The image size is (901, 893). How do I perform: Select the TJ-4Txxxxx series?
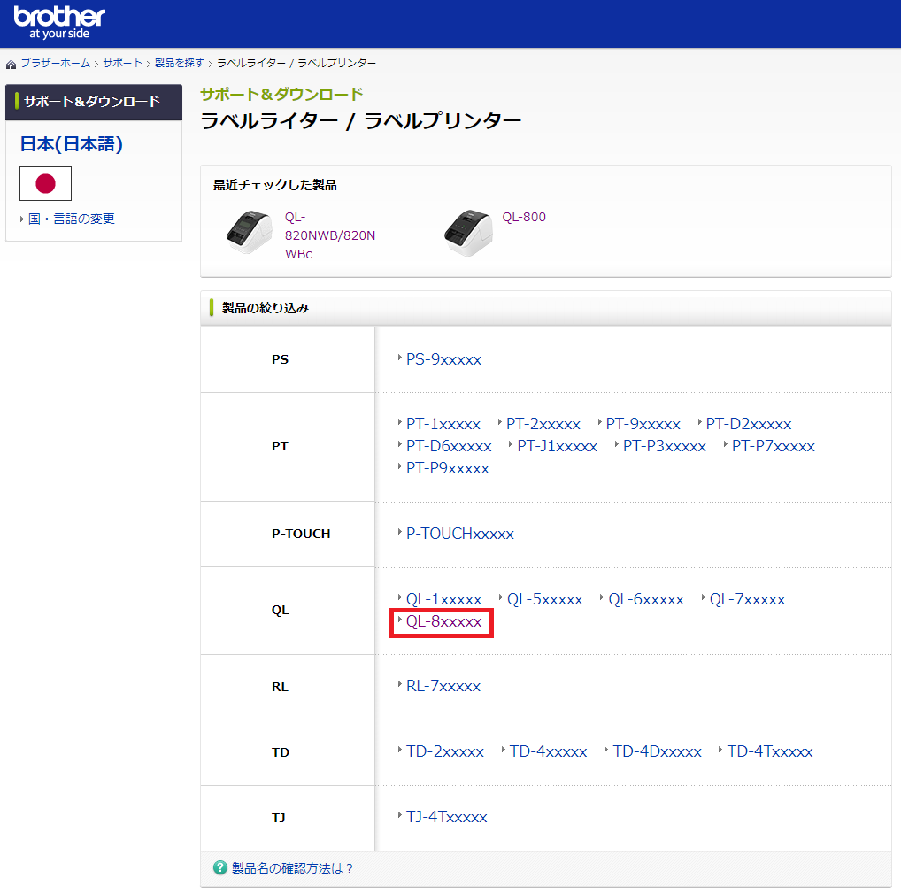pos(446,817)
